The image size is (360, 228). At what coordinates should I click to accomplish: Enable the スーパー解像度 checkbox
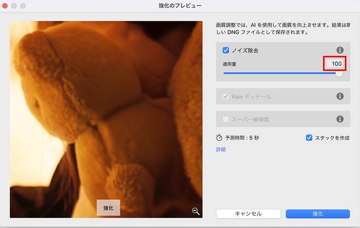tap(226, 119)
